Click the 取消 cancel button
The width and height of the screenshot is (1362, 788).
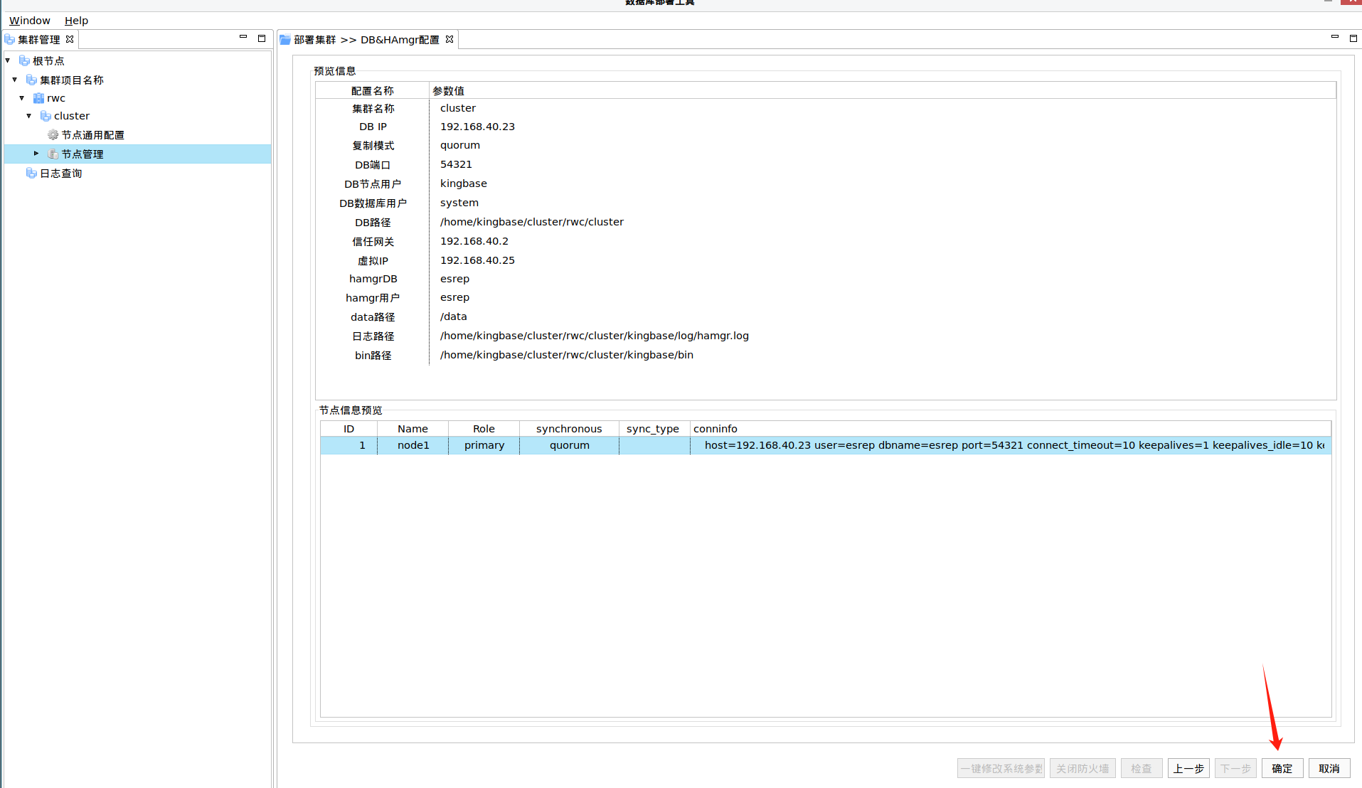pos(1329,768)
